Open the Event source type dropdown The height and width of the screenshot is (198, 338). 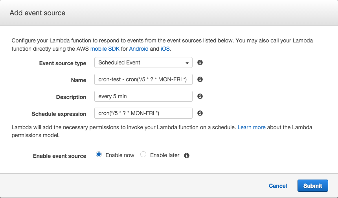[143, 62]
